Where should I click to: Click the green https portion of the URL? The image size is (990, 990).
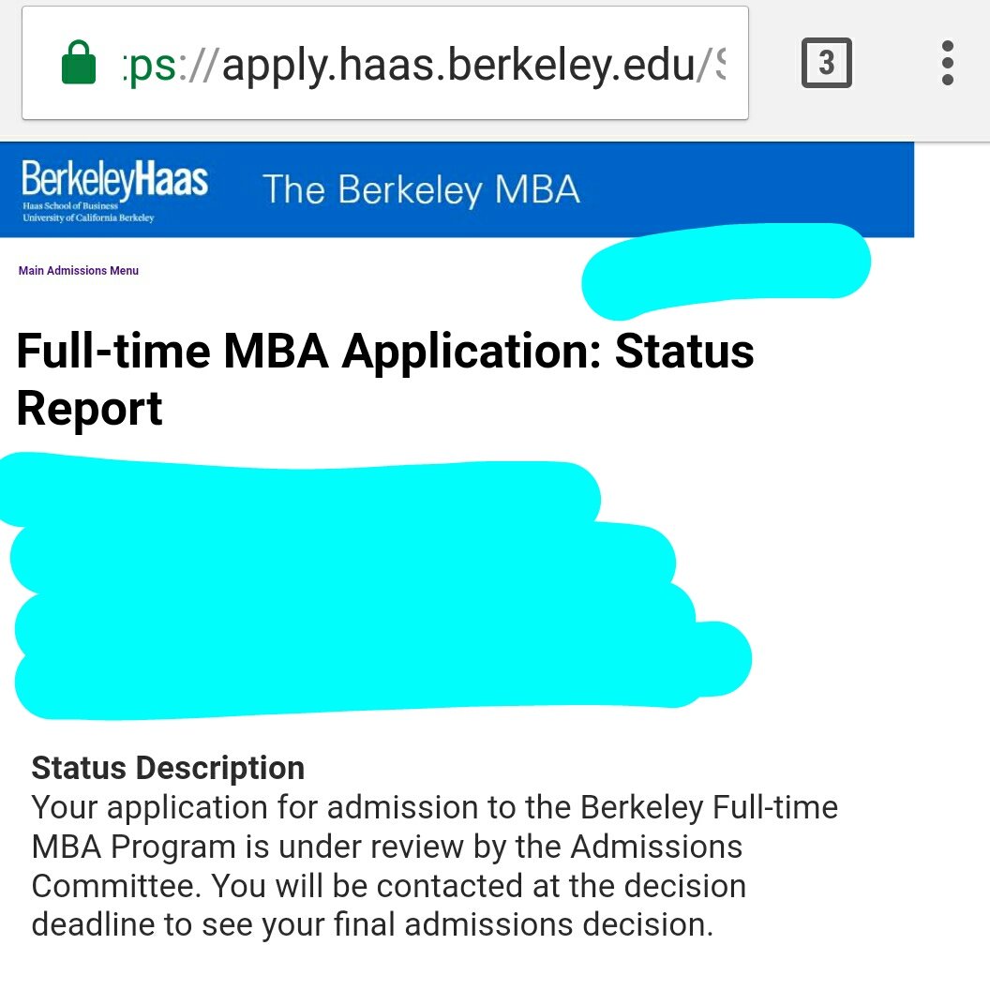coord(148,64)
